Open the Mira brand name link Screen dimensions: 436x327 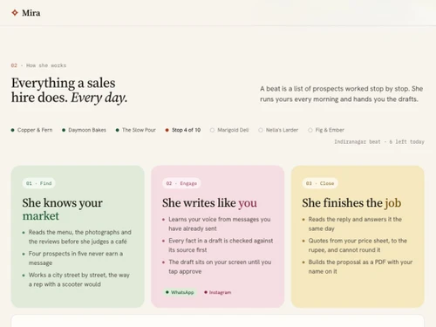pos(31,13)
